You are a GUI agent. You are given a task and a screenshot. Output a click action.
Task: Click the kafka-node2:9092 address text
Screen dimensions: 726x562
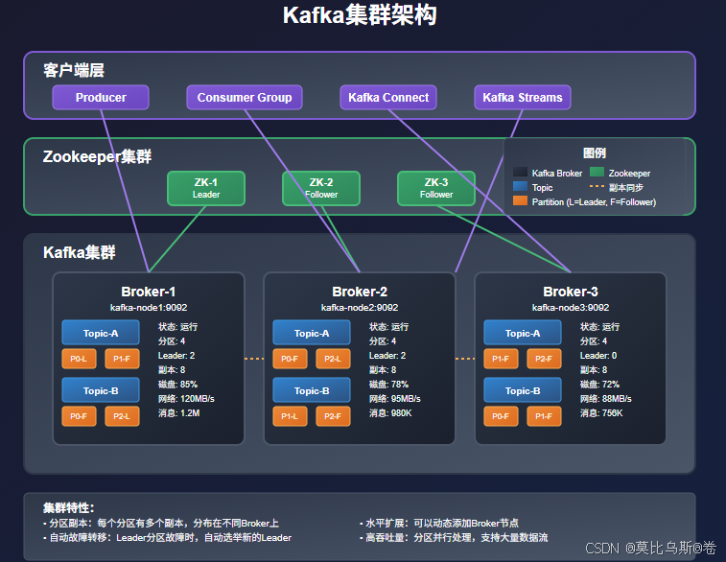[x=360, y=308]
